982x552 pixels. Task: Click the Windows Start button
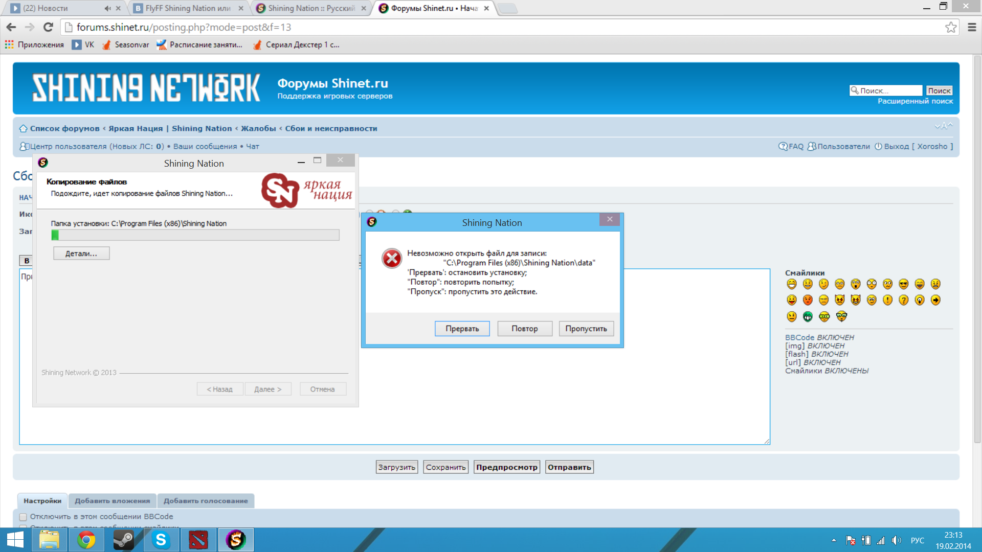click(15, 540)
